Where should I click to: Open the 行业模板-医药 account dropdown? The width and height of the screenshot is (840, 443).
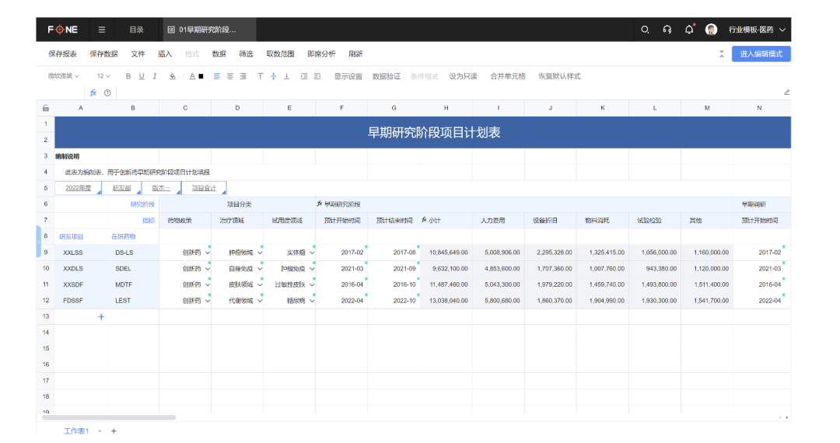tap(757, 30)
